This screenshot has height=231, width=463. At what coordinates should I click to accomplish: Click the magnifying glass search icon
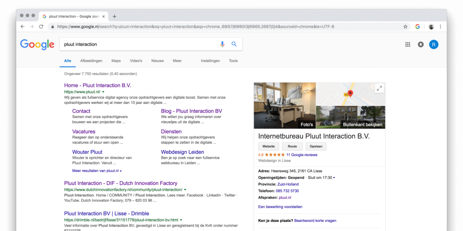(234, 44)
